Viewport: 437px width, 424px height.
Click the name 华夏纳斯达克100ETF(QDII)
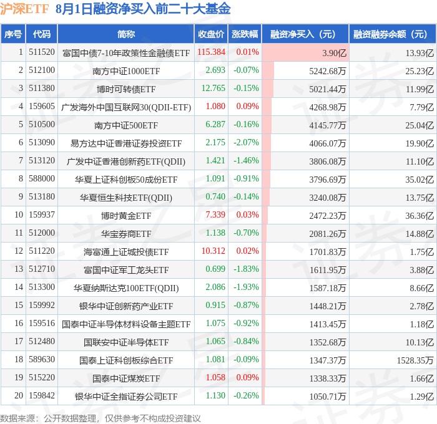pos(126,288)
